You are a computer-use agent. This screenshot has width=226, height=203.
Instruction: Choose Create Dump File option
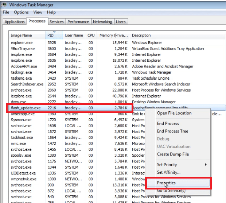[x=173, y=154]
